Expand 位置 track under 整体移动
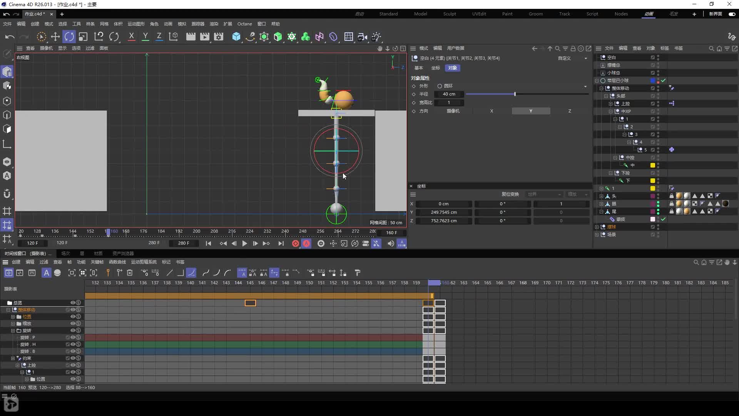 (13, 317)
